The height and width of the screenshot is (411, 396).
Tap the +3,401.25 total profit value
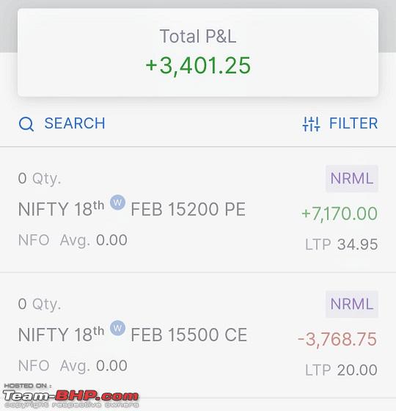[198, 65]
